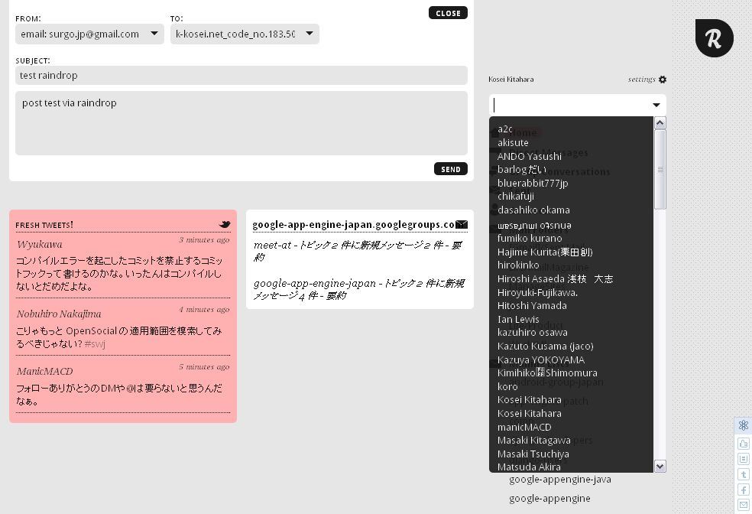Click the "FRESH TWEETS!" heading

(44, 225)
